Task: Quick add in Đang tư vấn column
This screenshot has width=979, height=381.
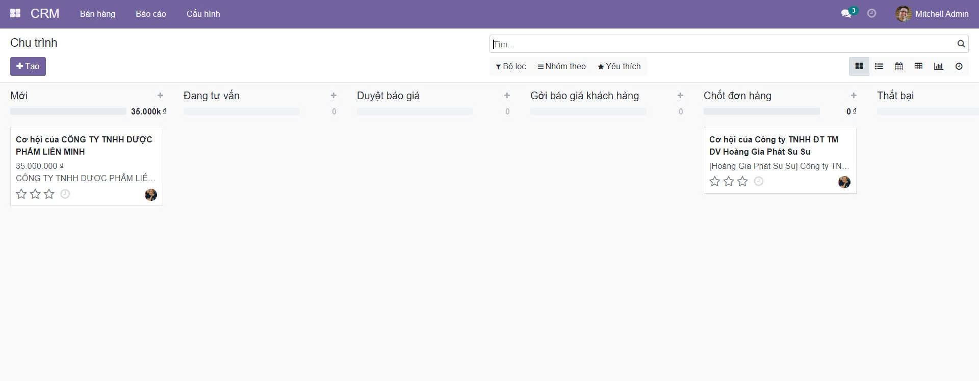Action: (333, 96)
